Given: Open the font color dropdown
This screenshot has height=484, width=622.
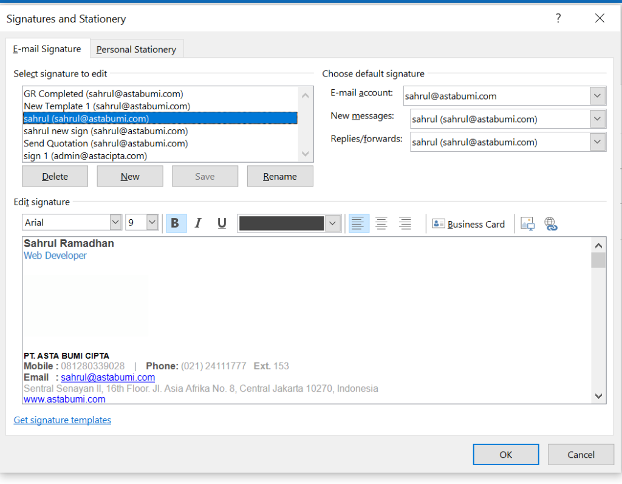Looking at the screenshot, I should 332,223.
